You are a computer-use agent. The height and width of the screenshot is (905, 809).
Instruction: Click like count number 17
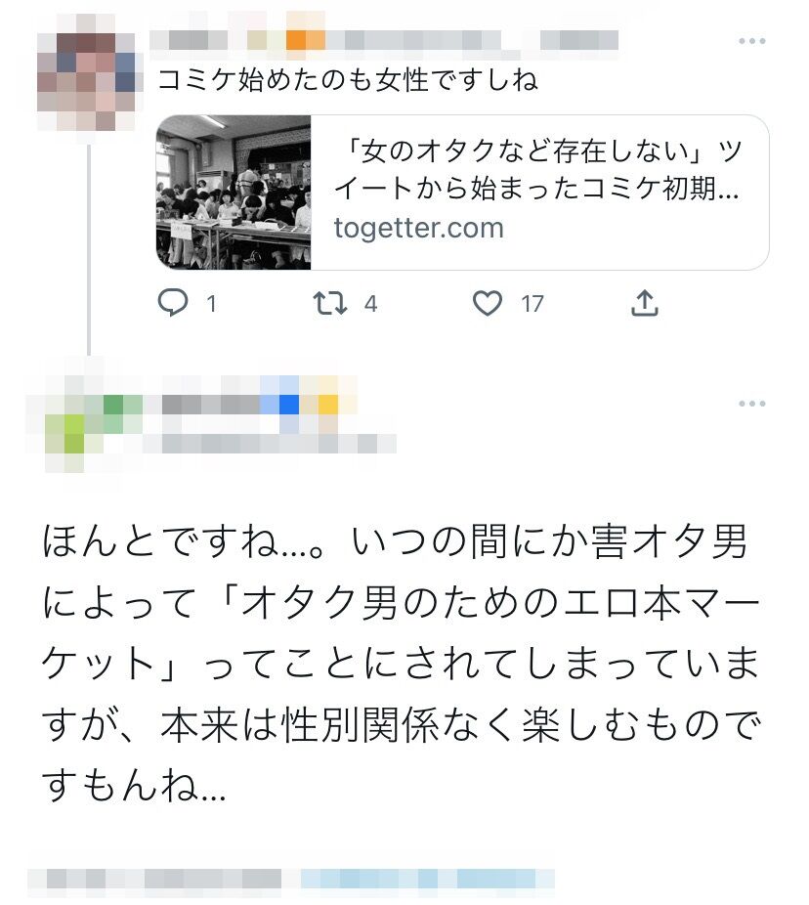click(532, 304)
